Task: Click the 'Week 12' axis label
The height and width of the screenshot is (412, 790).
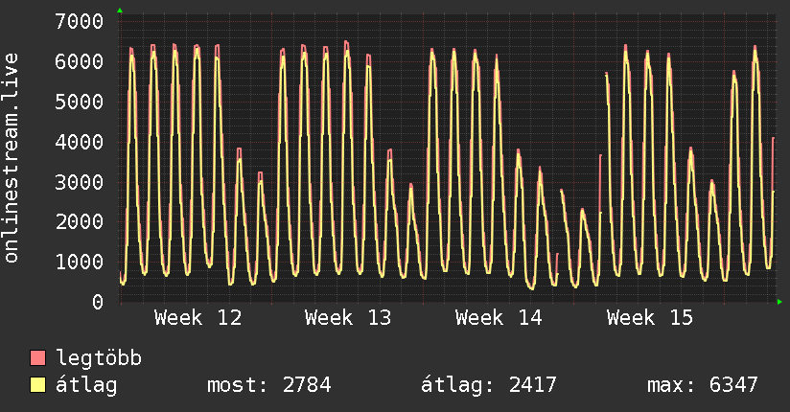Action: (198, 318)
